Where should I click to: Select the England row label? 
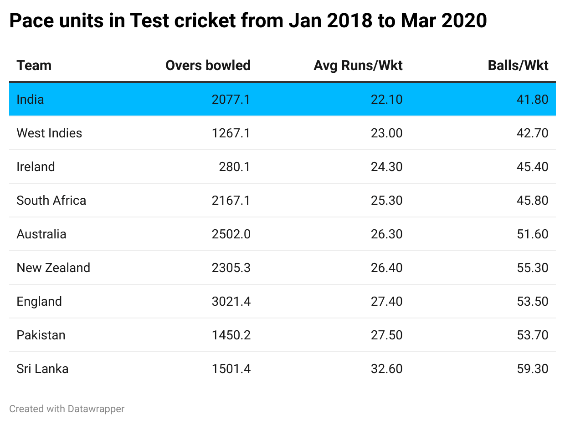click(x=39, y=301)
